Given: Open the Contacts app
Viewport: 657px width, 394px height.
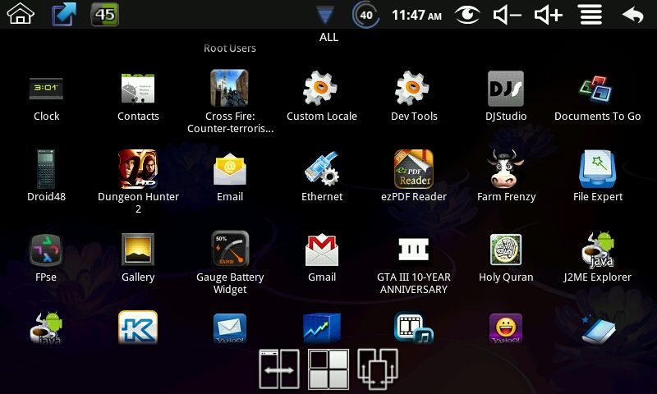Looking at the screenshot, I should pos(138,89).
